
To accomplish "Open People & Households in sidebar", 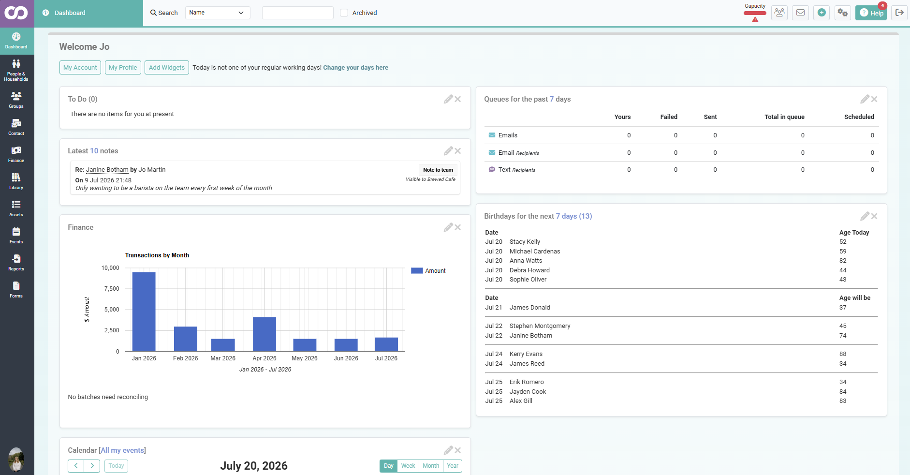I will coord(16,70).
